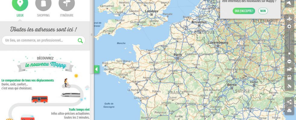Open the Itinéraire signpost tab
This screenshot has height=120, width=296.
(67, 4)
